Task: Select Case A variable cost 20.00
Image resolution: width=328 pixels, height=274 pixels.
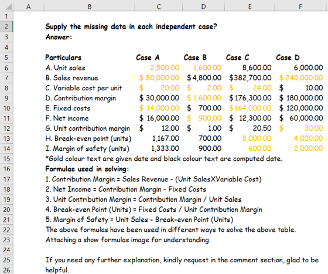Action: tap(159, 88)
